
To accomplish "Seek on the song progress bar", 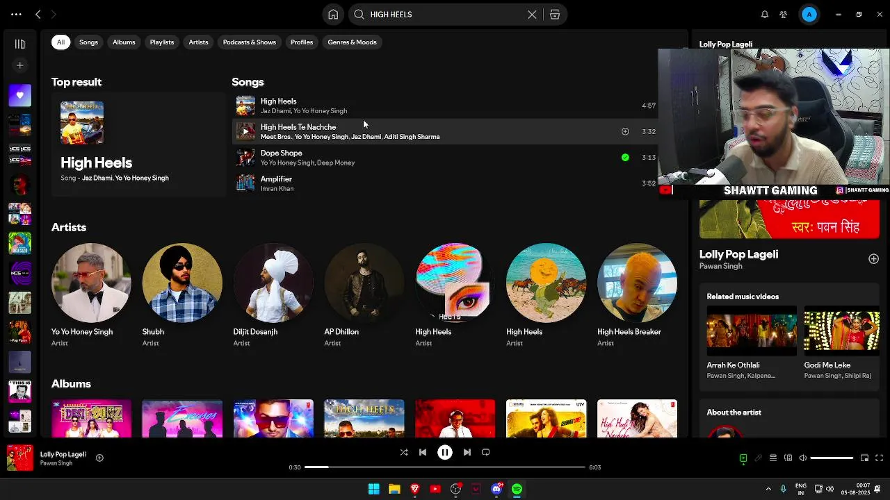I will [445, 467].
